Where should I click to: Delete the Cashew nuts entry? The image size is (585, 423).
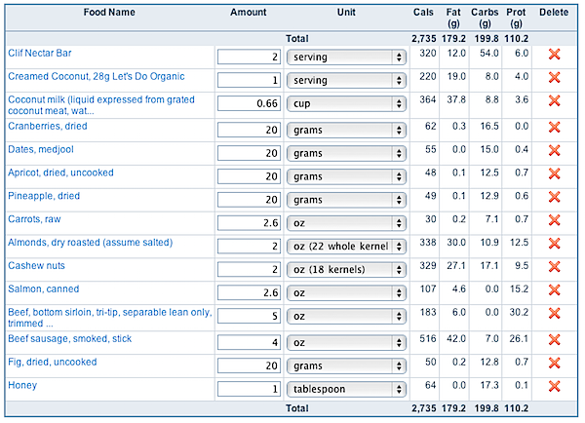click(555, 266)
